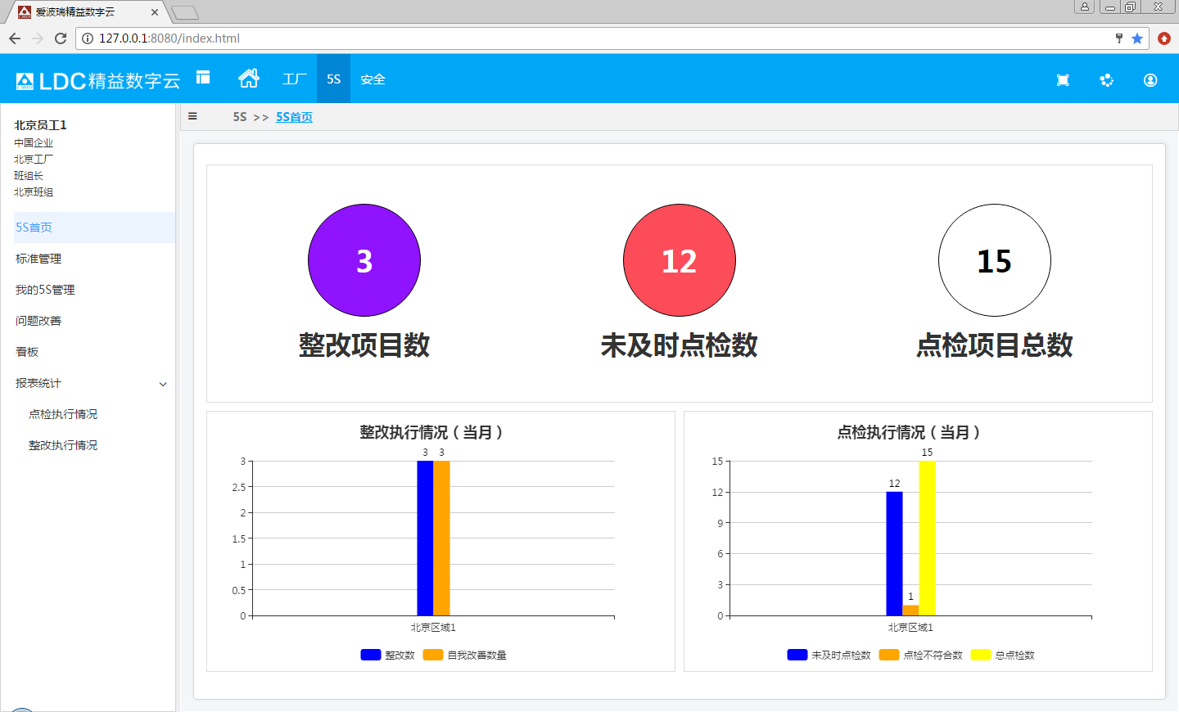This screenshot has height=712, width=1179.
Task: Click the home icon in top navigation
Action: coord(249,79)
